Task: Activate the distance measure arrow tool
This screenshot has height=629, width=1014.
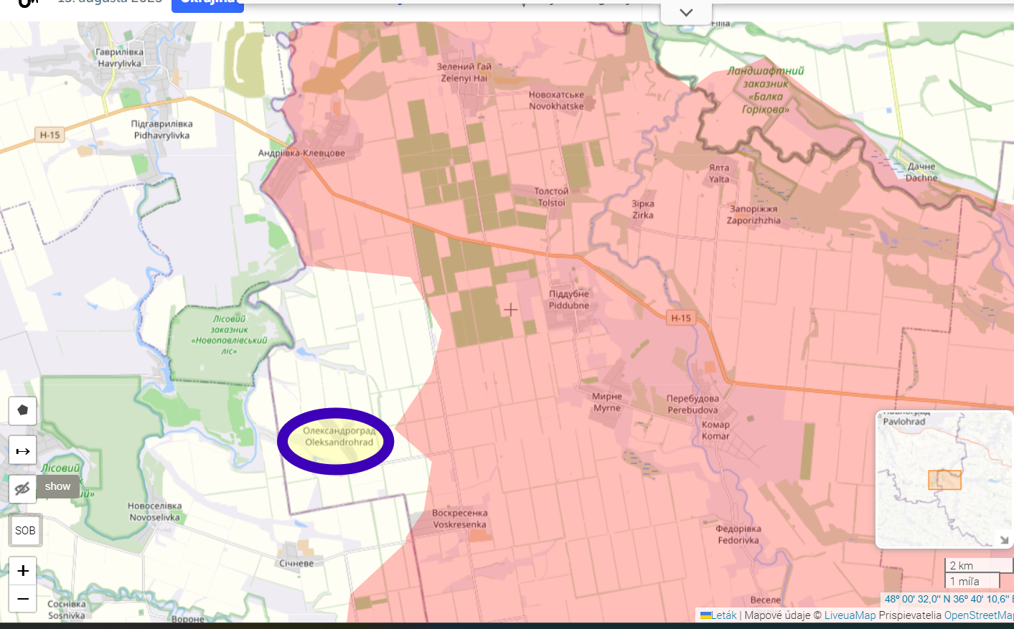Action: 22,451
